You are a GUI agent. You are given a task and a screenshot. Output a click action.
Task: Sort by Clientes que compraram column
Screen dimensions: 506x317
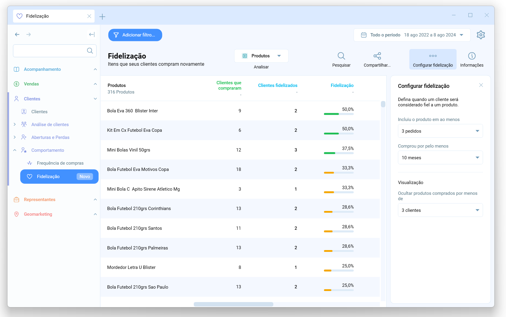coord(229,85)
